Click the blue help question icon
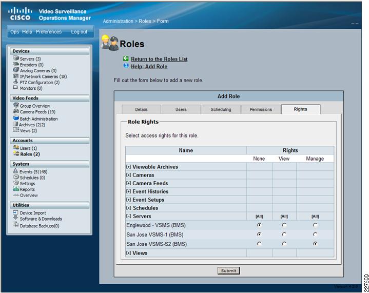This screenshot has height=293, width=369. [x=126, y=66]
